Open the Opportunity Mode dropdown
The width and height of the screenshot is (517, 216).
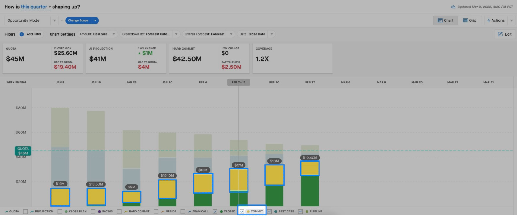[x=31, y=20]
